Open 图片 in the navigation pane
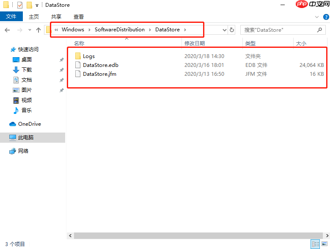Image resolution: width=330 pixels, height=249 pixels. point(27,90)
